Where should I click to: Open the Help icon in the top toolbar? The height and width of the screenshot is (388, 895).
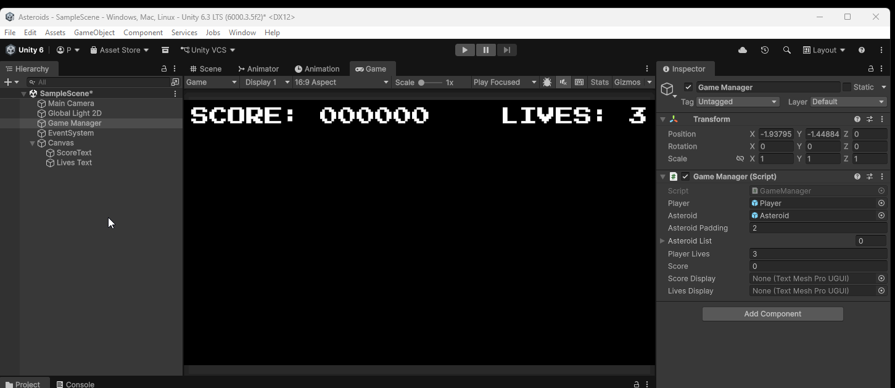[862, 50]
